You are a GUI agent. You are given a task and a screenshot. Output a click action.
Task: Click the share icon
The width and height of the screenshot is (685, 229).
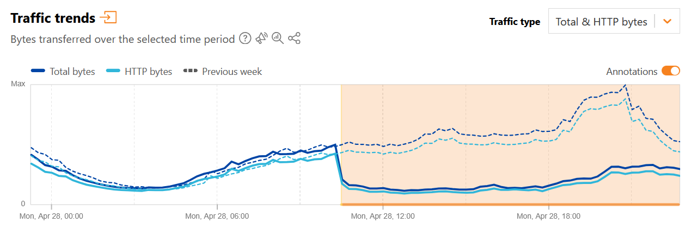click(x=294, y=39)
